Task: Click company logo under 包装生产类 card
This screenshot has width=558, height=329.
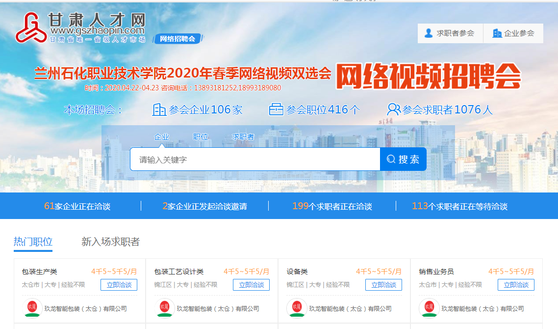Action: tap(32, 308)
